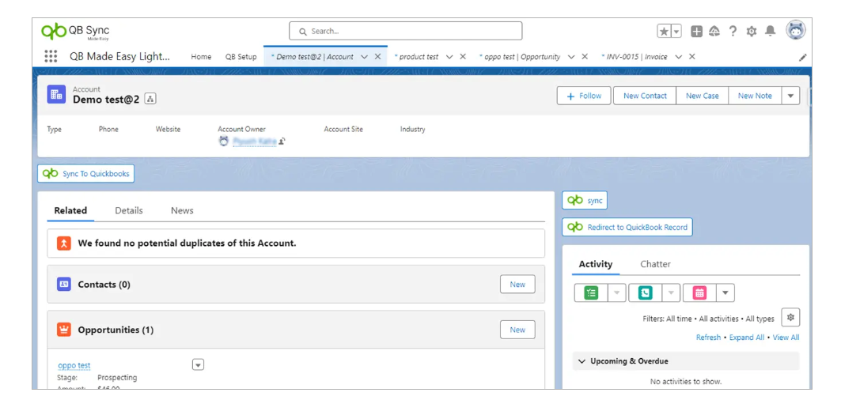Open oppo test row actions dropdown
Viewport: 841px width, 415px height.
pyautogui.click(x=198, y=365)
